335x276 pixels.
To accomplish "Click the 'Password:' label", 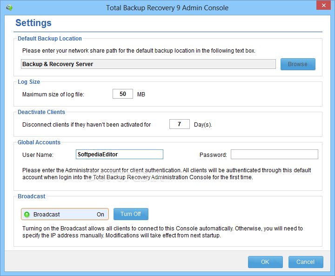I will (213, 155).
